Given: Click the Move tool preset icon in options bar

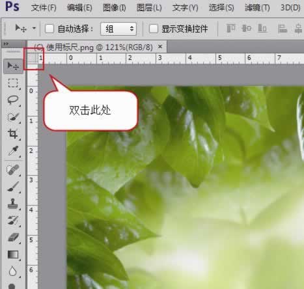Looking at the screenshot, I should point(21,28).
